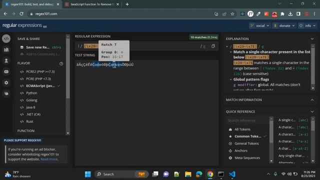Click the Explanation panel scrollbar
Screen dimensions: 320x180
pos(313,66)
